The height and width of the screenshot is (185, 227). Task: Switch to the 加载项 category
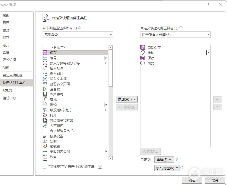pos(8,90)
